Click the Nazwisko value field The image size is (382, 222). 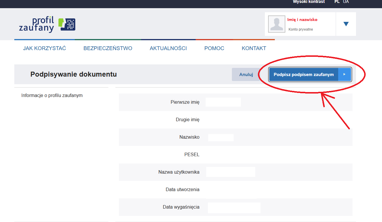pyautogui.click(x=221, y=138)
